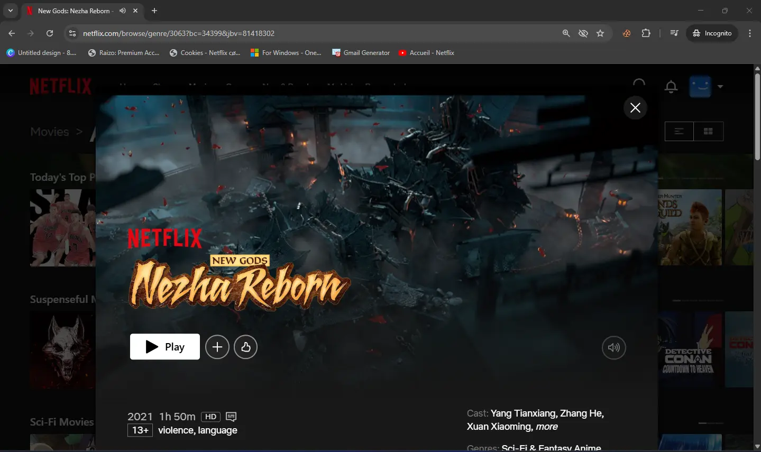Click the 13+ maturity rating badge
The width and height of the screenshot is (761, 452).
(x=140, y=430)
